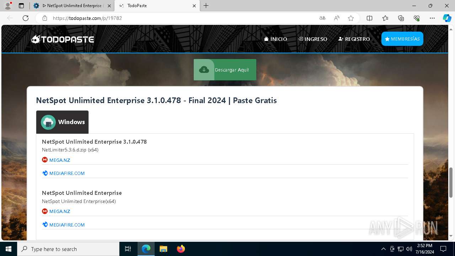455x256 pixels.
Task: View site information padlock icon
Action: (x=45, y=18)
